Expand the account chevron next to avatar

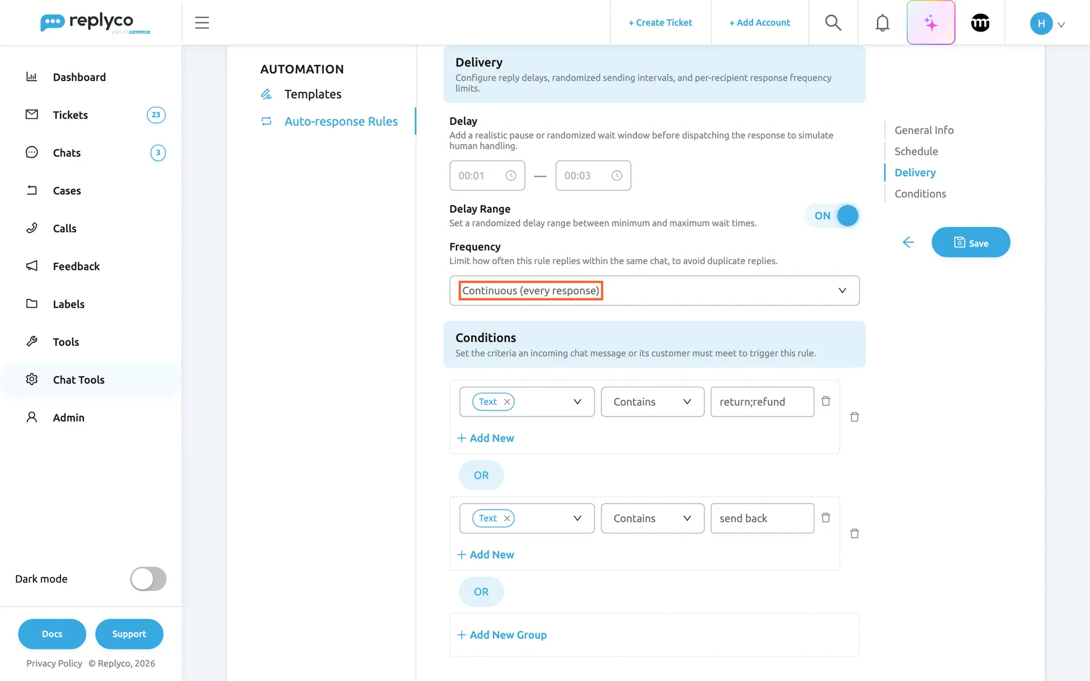pos(1061,25)
